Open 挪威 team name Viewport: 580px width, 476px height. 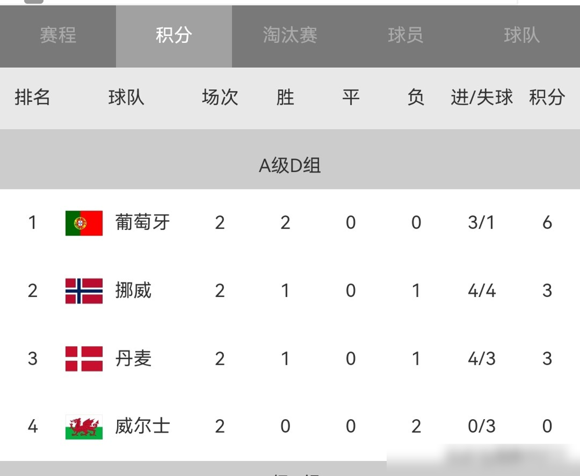(133, 290)
